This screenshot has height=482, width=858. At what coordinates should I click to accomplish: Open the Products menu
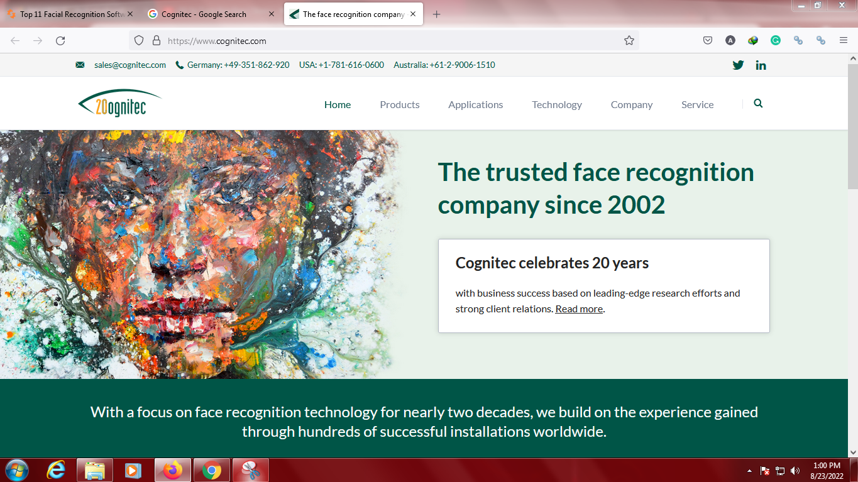click(x=400, y=104)
